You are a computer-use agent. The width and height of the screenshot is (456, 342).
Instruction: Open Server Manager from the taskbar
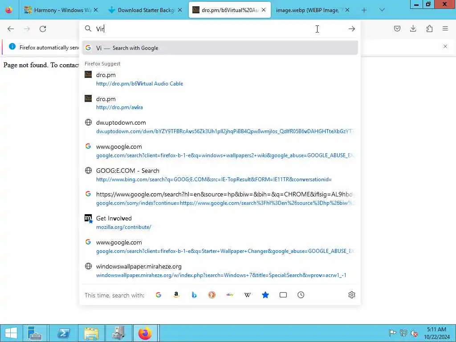coord(35,333)
